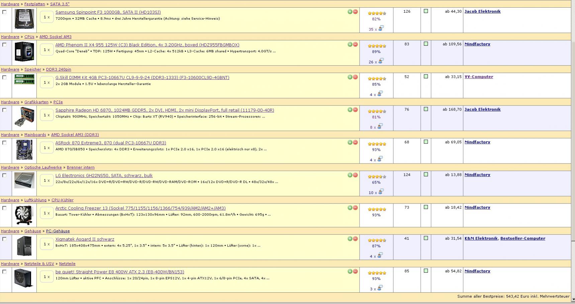This screenshot has height=304, width=575.
Task: Open the VV-Computer shop link
Action: coord(479,77)
